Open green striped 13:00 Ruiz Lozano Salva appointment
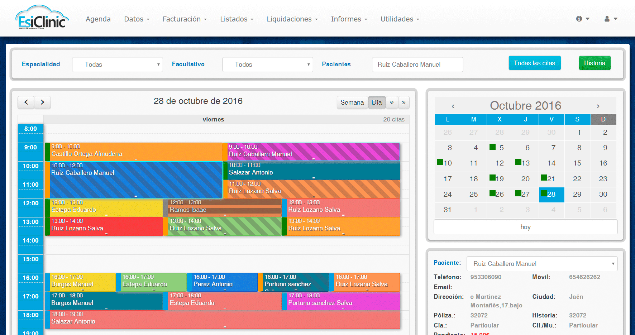 (x=223, y=226)
